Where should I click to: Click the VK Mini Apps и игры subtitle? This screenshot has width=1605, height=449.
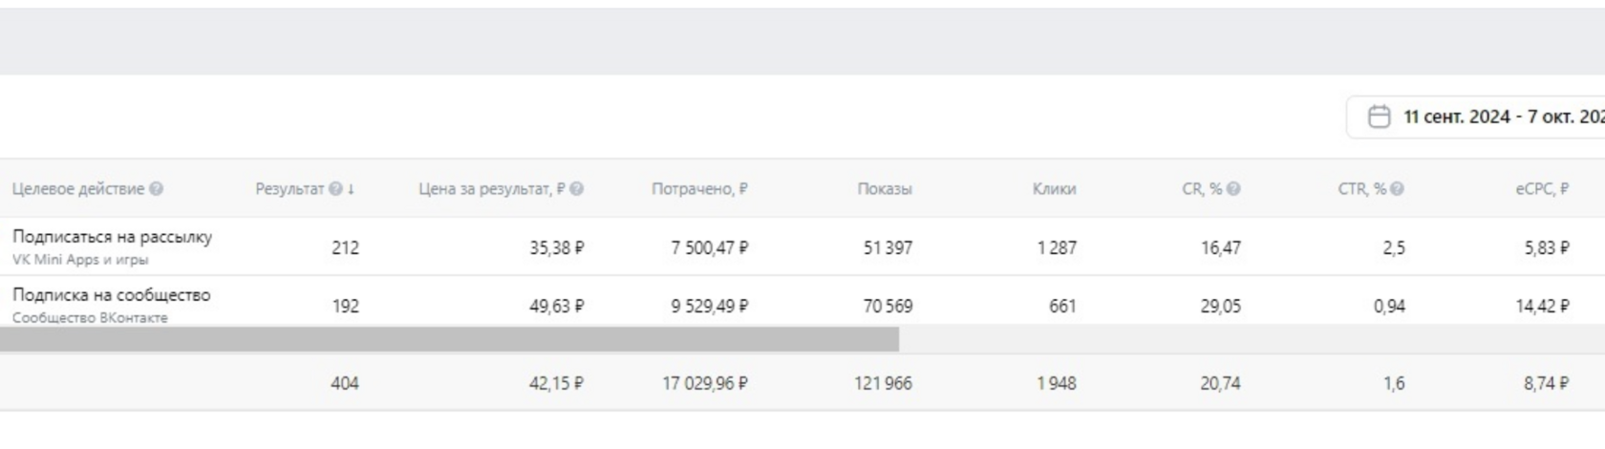pos(80,260)
